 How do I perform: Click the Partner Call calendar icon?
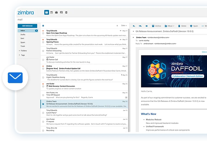(47, 60)
